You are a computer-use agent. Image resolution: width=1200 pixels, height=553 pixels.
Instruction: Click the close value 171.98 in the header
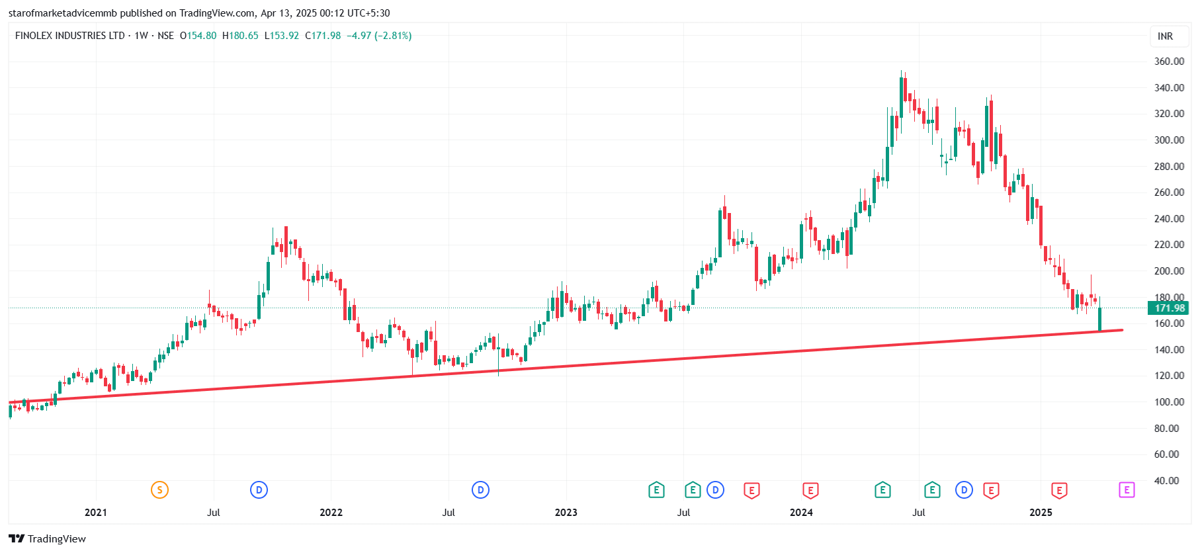[327, 36]
